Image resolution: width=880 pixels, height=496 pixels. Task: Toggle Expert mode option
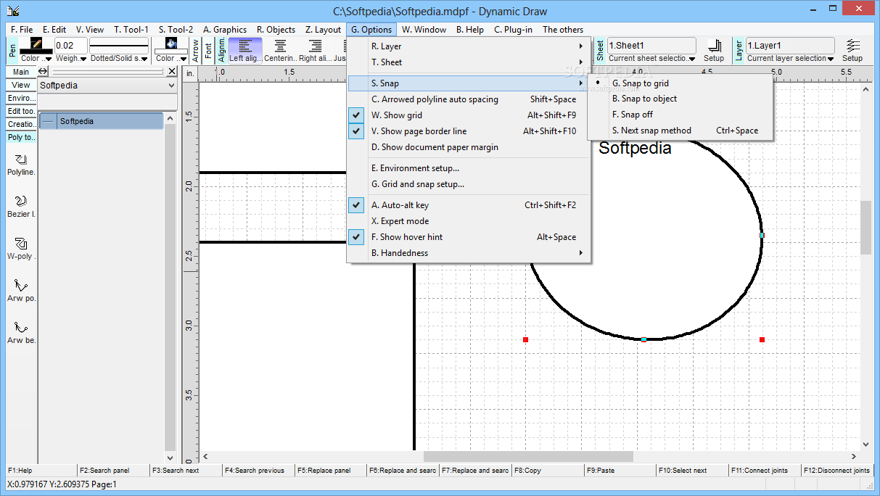coord(469,221)
